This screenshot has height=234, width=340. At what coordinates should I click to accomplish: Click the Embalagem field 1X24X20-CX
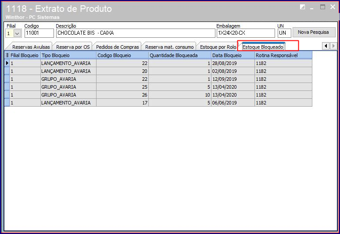pyautogui.click(x=246, y=33)
